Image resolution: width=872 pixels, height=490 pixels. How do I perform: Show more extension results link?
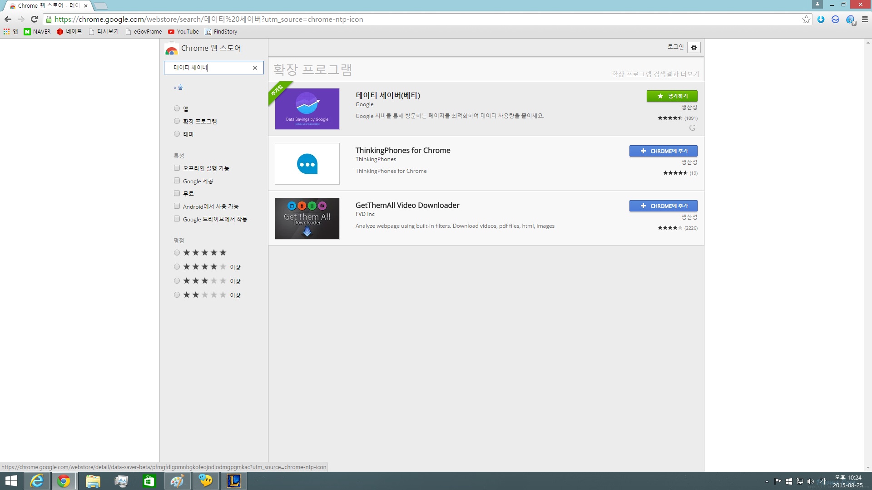655,74
